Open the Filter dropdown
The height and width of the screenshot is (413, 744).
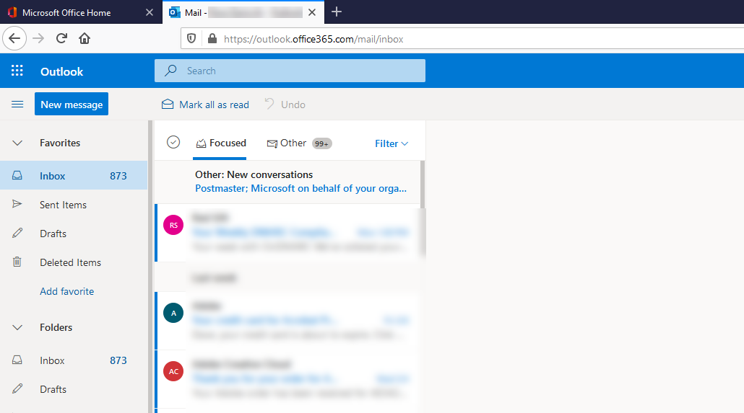(392, 143)
